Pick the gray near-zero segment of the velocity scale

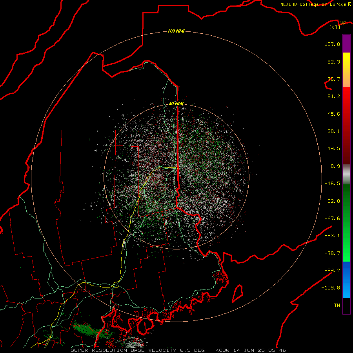pos(346,175)
